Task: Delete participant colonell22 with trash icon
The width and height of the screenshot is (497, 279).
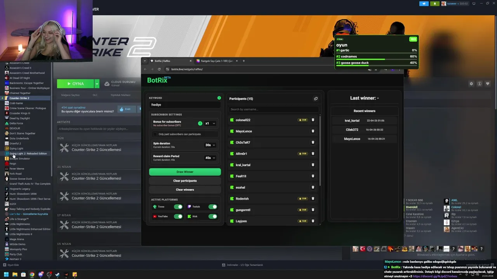Action: click(x=313, y=120)
